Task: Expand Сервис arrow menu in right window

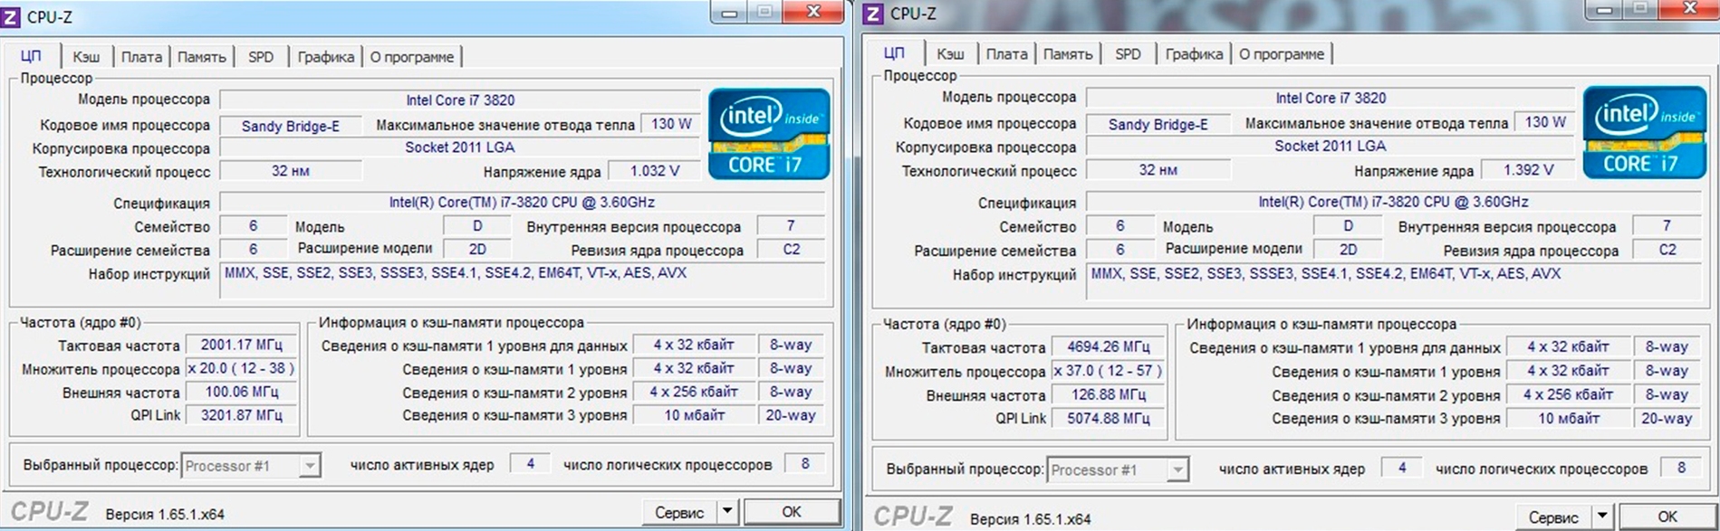Action: tap(1601, 517)
